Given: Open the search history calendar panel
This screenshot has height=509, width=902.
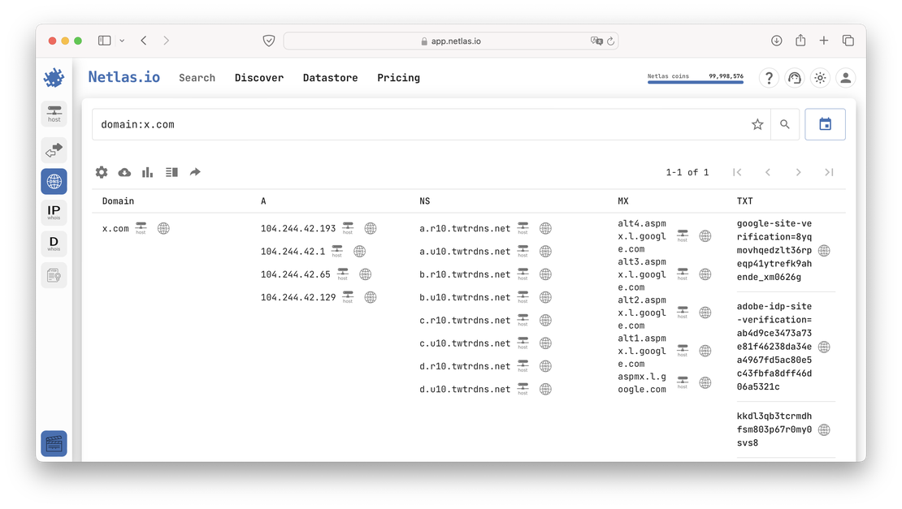Looking at the screenshot, I should pos(825,123).
